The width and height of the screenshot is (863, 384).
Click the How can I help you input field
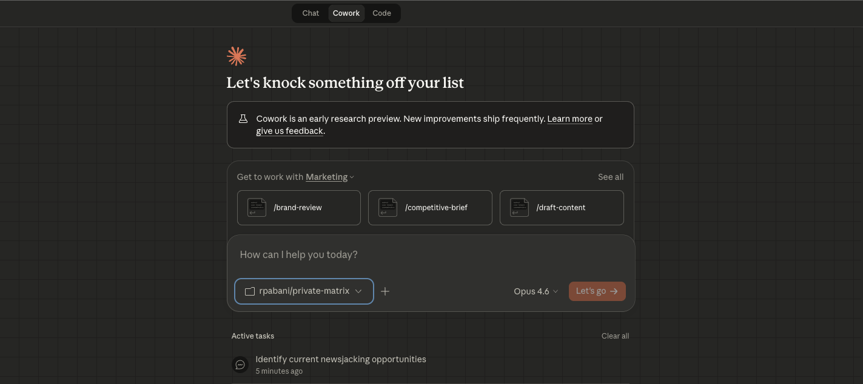(425, 254)
